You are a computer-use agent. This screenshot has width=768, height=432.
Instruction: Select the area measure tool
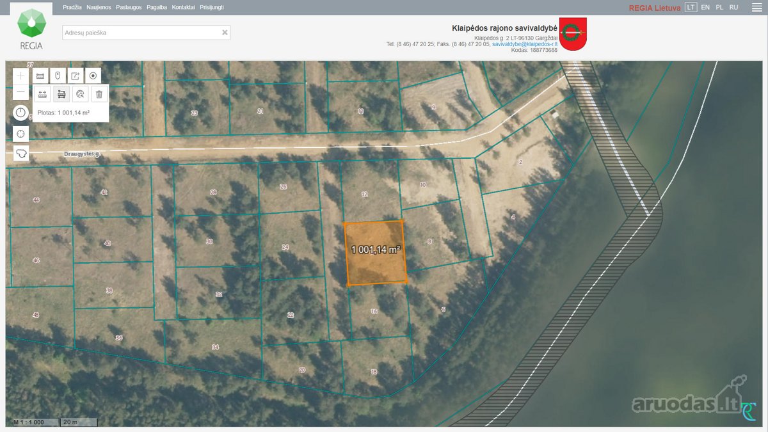[61, 94]
